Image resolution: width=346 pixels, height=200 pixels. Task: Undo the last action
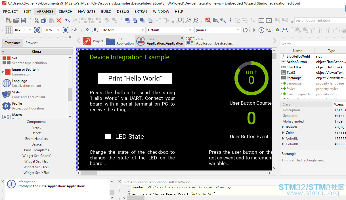pos(68,20)
